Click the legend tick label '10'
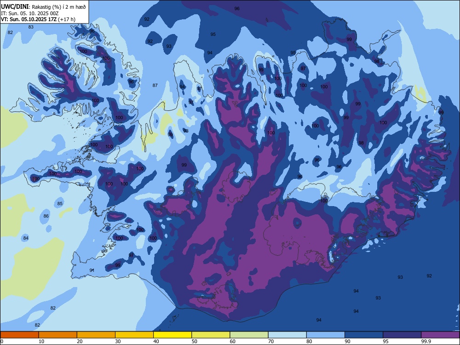The width and height of the screenshot is (460, 345). [41, 341]
